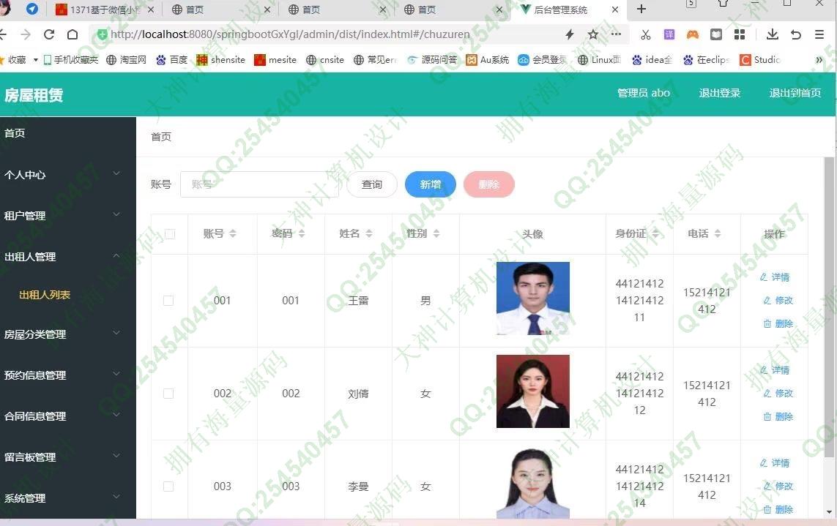
Task: Click 退出到首页 in the header
Action: point(795,94)
